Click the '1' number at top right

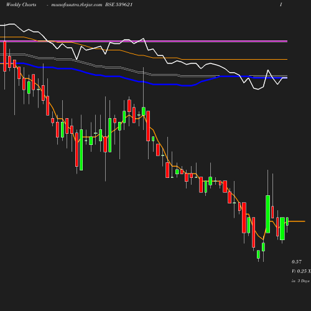pyautogui.click(x=281, y=5)
